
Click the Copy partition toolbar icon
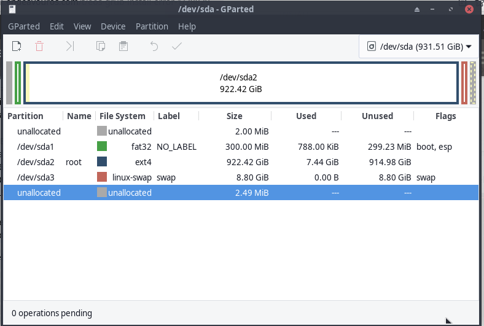click(100, 46)
